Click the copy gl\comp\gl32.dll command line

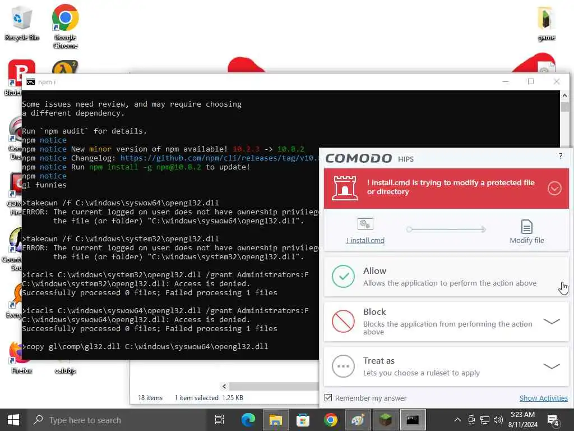pyautogui.click(x=145, y=347)
